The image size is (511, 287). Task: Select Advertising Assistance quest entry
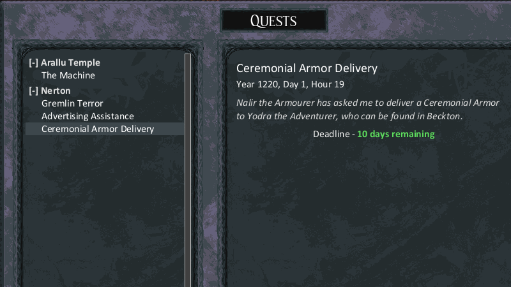[88, 116]
